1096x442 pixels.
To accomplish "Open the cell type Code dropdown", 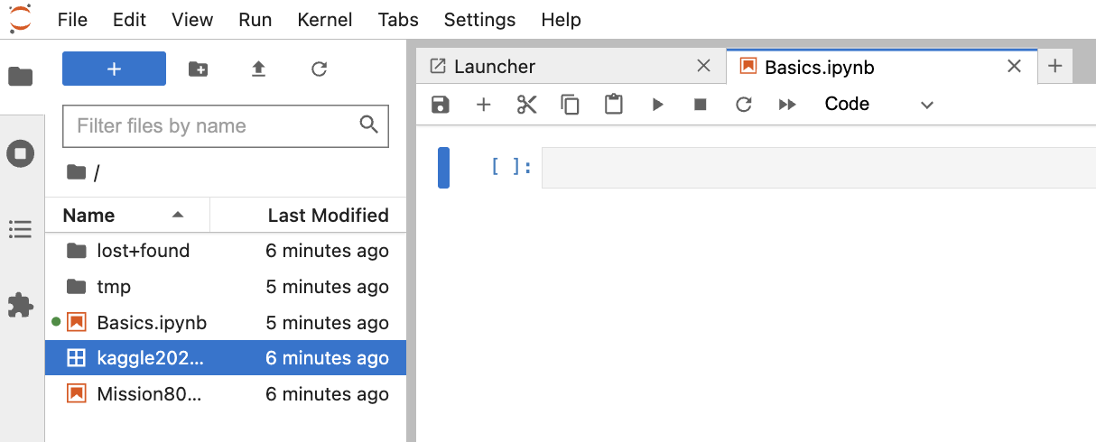I will [x=878, y=105].
